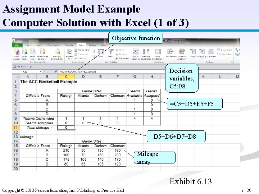Click the Name Box showing C11
Screen dimensions: 259x194
[x=26, y=71]
